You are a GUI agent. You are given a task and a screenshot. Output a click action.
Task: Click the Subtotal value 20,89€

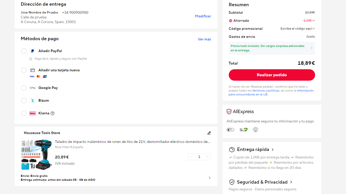click(310, 12)
